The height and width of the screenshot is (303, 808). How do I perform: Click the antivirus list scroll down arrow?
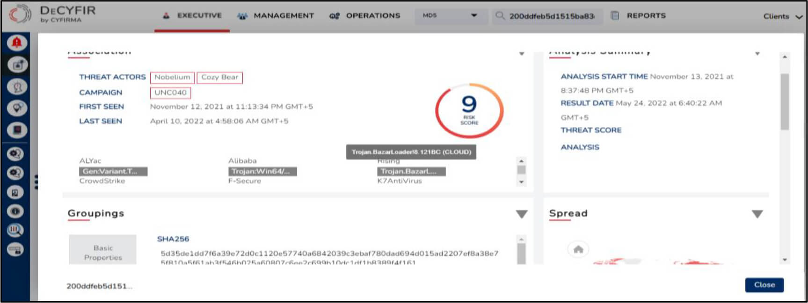point(521,182)
